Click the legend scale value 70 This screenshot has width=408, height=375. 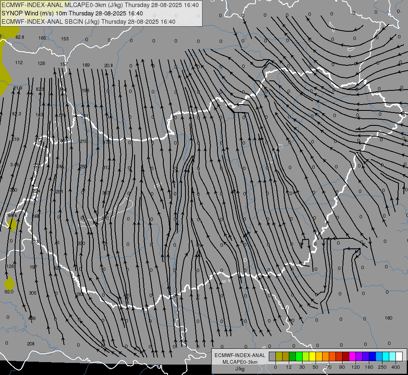tap(329, 367)
